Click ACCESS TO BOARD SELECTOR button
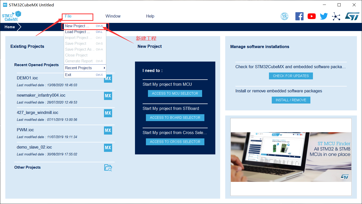The image size is (362, 204). point(175,118)
